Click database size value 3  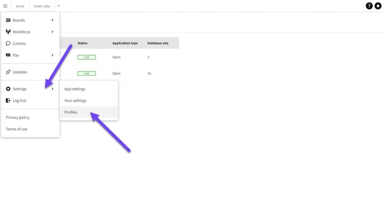(148, 57)
